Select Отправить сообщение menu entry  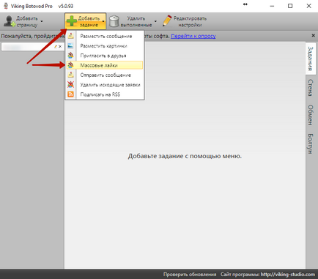(x=105, y=75)
